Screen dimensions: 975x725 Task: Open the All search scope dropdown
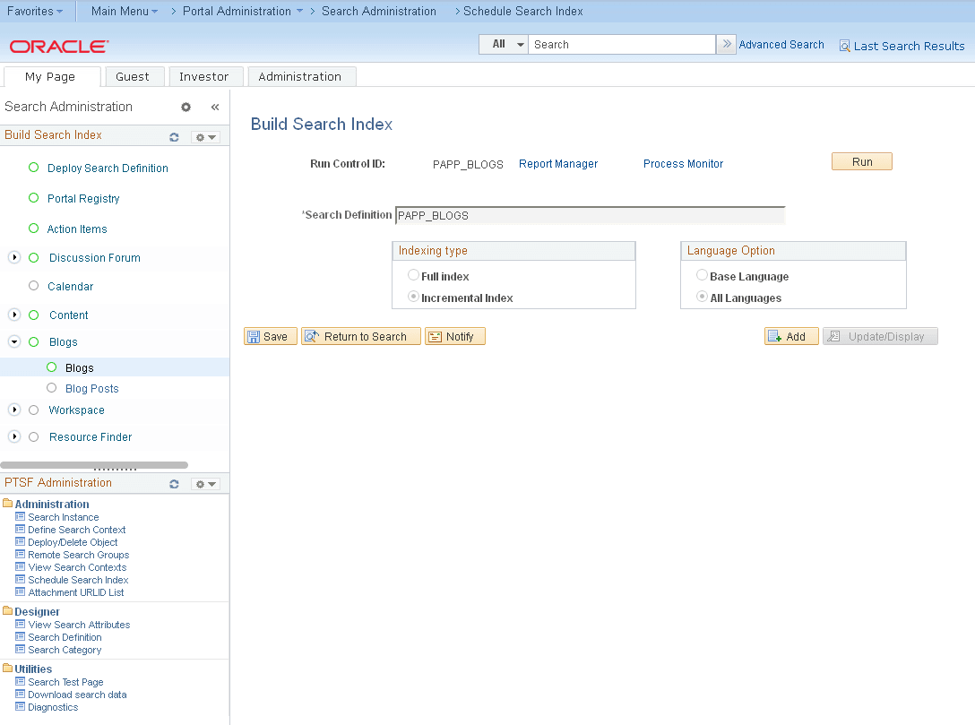point(503,43)
